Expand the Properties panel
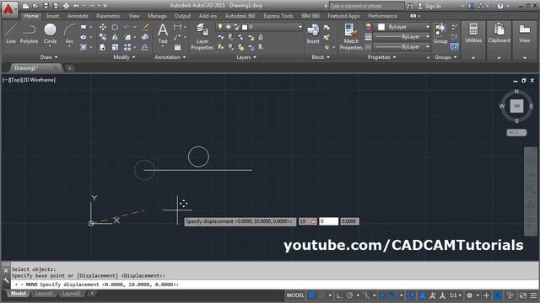Image resolution: width=540 pixels, height=303 pixels. point(381,57)
